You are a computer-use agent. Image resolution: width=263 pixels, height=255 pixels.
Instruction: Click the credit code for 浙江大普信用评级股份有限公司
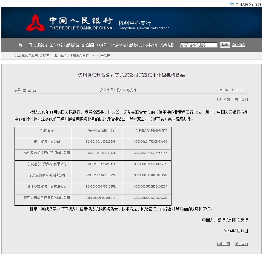[101, 198]
